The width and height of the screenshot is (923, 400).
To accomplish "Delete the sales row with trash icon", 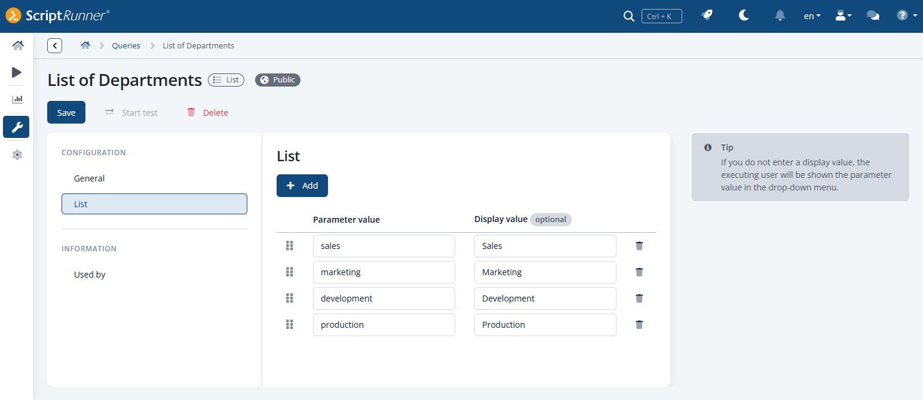I will tap(639, 245).
